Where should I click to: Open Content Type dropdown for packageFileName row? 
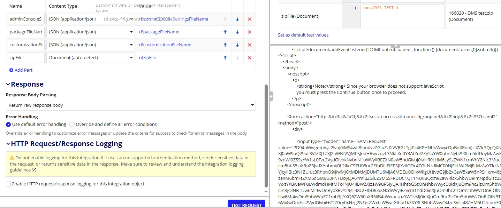click(91, 32)
